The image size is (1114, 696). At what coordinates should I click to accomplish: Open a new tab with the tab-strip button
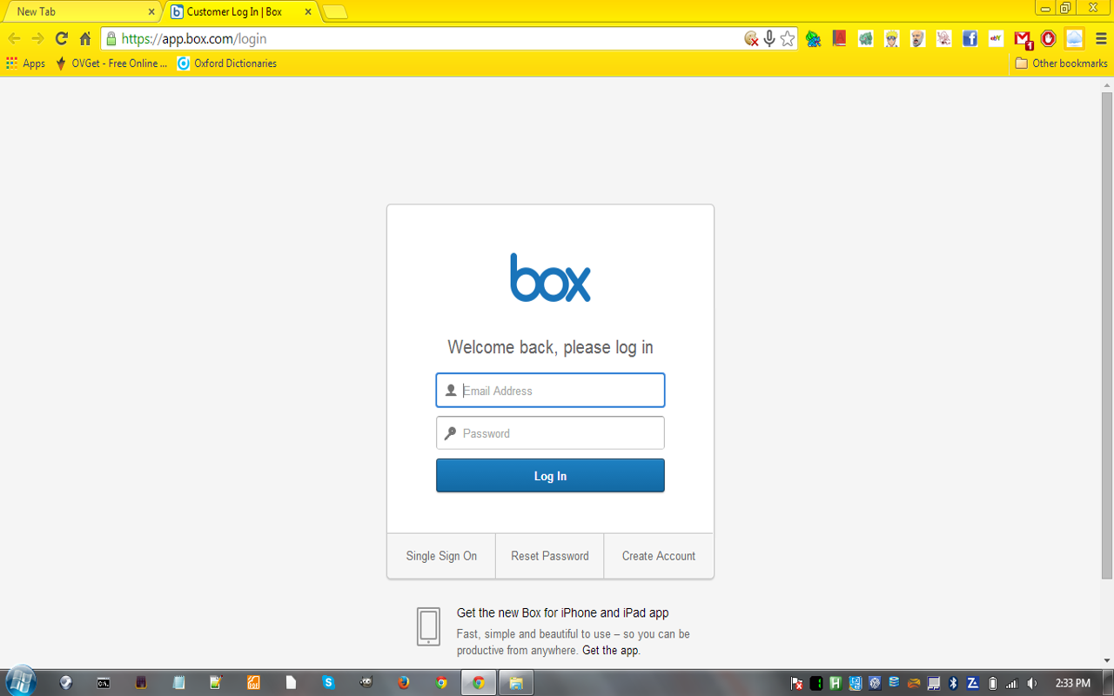(335, 12)
